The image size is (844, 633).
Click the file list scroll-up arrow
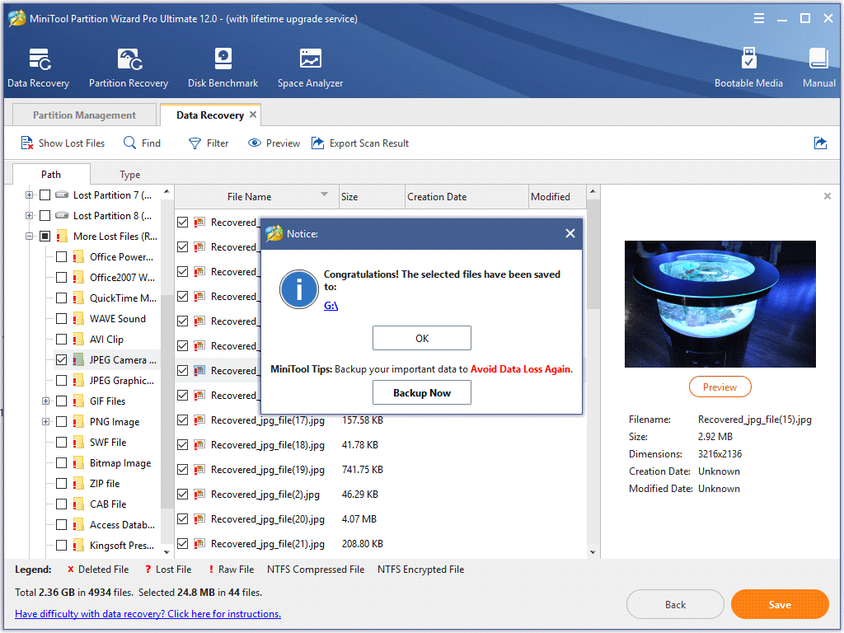(x=593, y=191)
